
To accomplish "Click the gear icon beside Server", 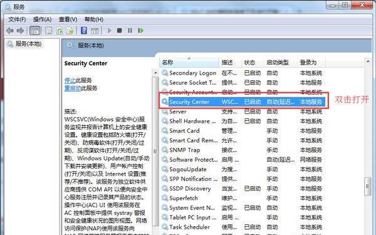I will [x=164, y=112].
